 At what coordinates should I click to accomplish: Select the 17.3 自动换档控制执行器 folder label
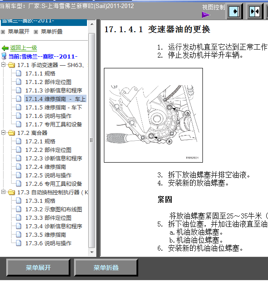[53, 192]
